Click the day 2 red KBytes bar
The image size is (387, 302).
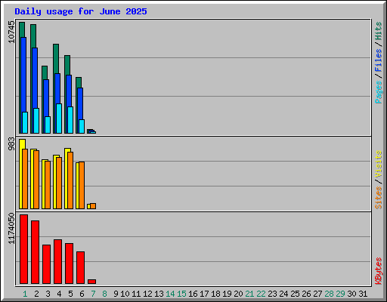click(x=35, y=252)
